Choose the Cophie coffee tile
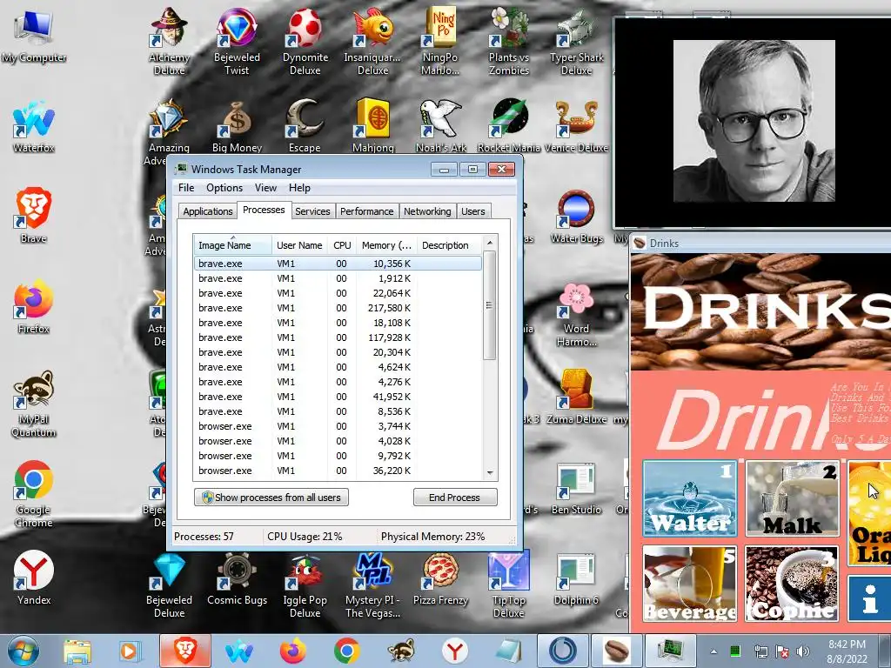Viewport: 891px width, 668px height. (x=792, y=584)
